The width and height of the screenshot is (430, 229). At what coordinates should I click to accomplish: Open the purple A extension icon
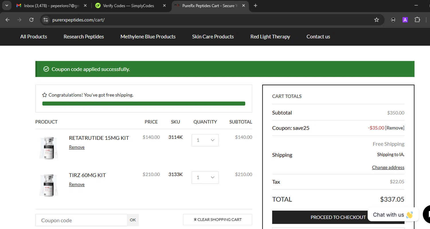[x=405, y=20]
